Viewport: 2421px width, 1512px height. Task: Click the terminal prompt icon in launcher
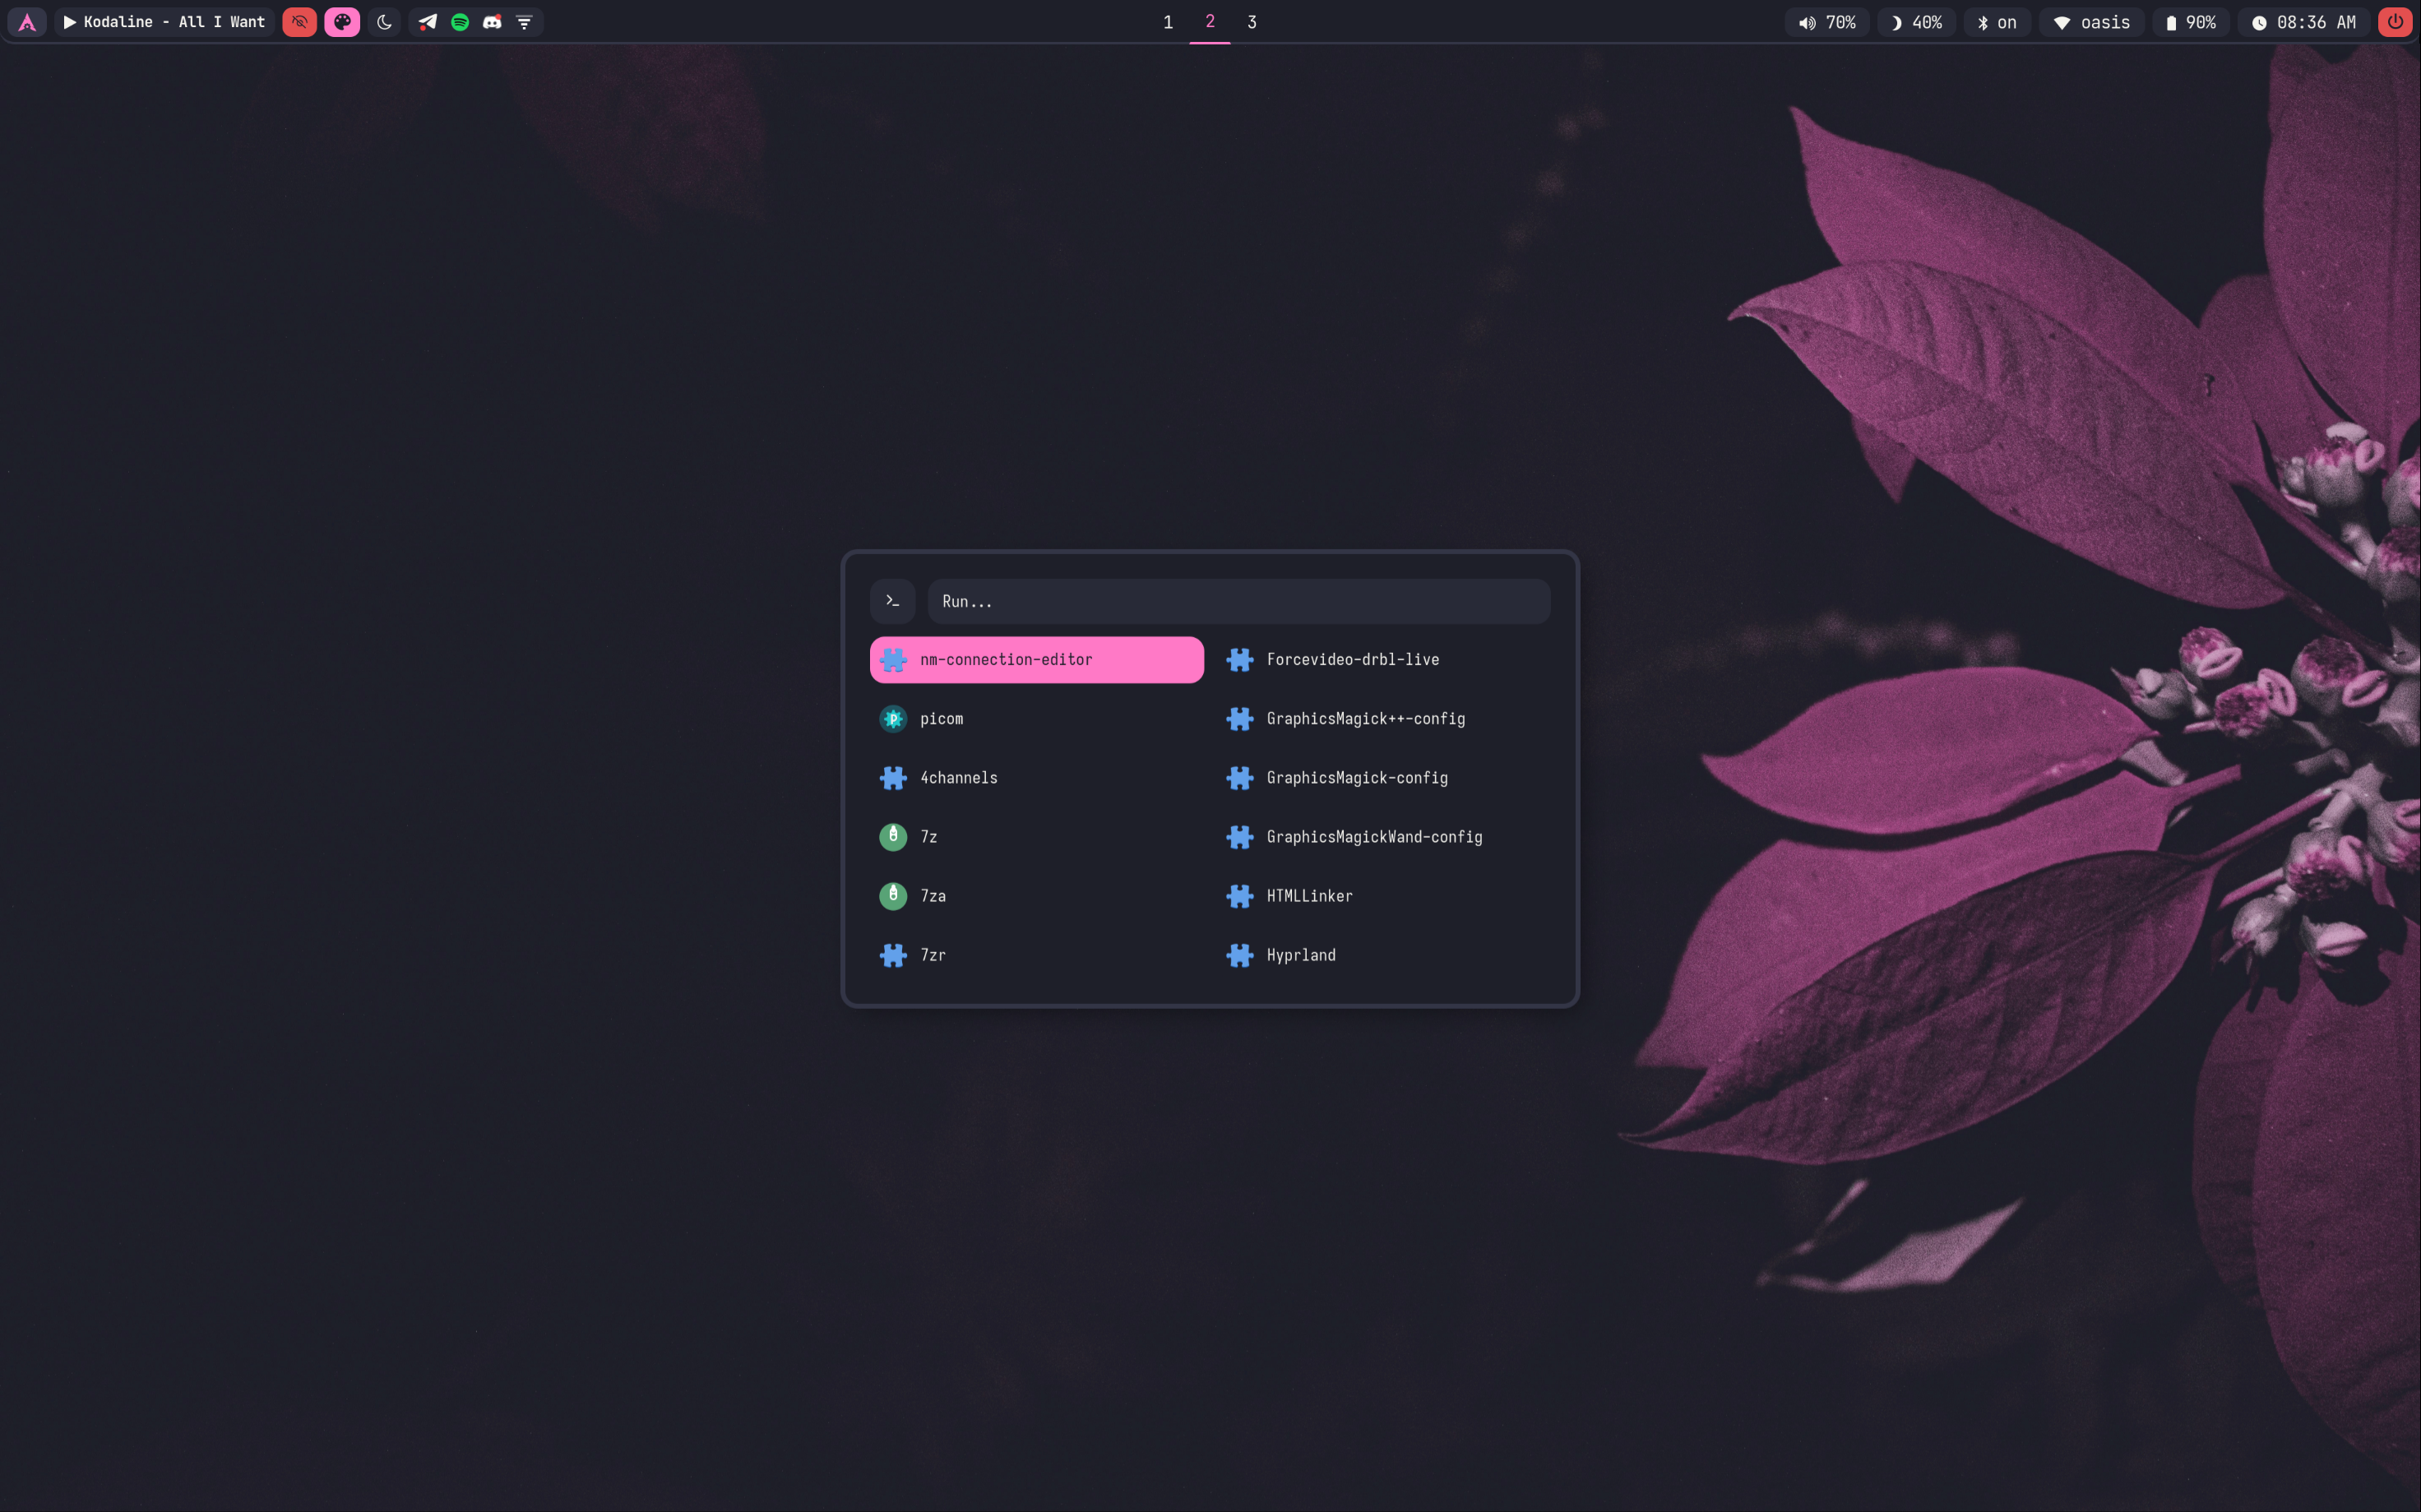tap(892, 601)
